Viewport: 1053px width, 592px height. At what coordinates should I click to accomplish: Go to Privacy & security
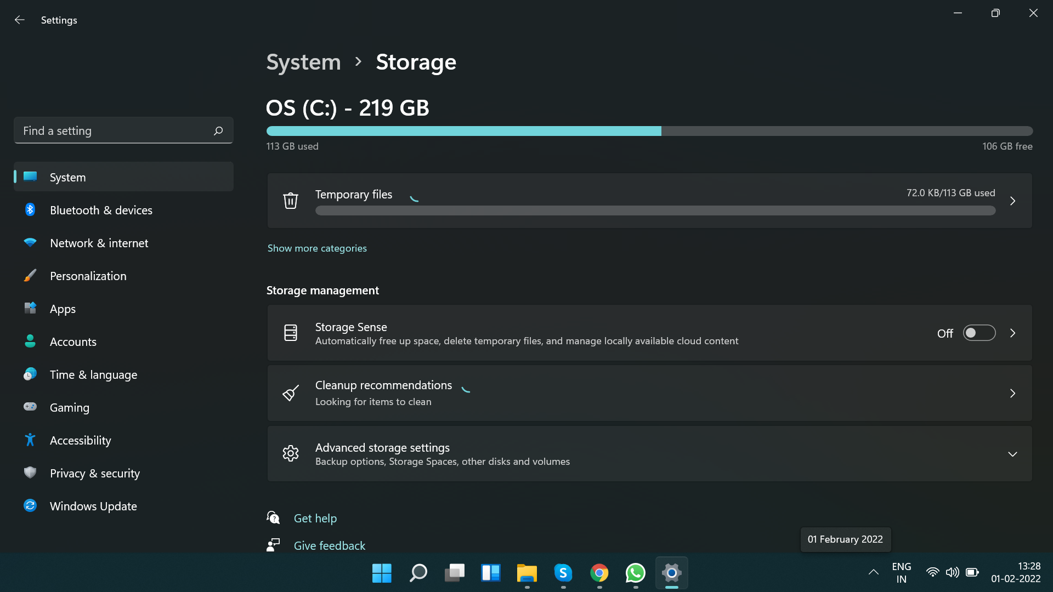[x=94, y=474]
